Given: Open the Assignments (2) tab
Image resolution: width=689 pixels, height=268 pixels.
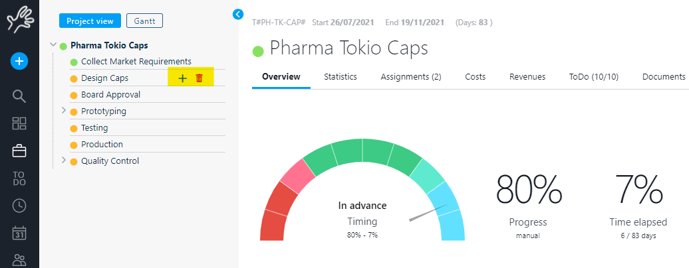Looking at the screenshot, I should tap(411, 77).
